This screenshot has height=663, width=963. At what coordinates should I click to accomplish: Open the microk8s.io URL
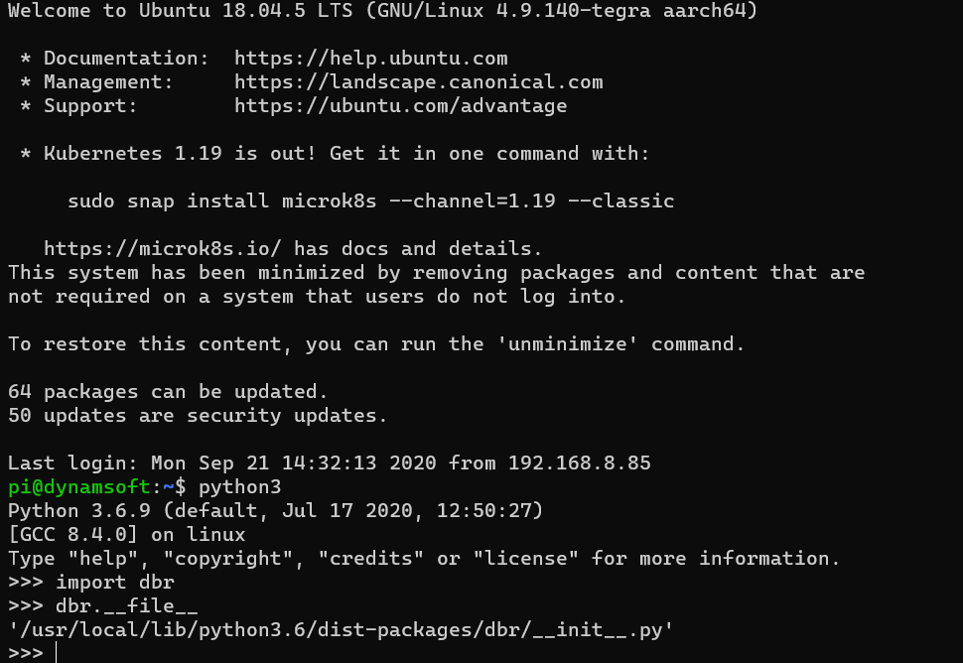point(163,249)
